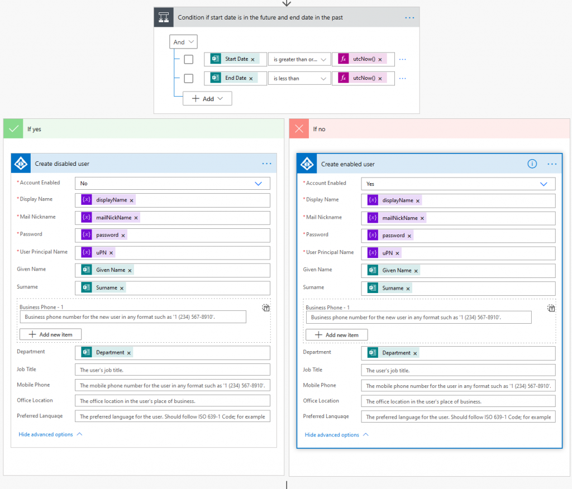The image size is (572, 489).
Task: Open ellipsis menu on Create disabled user
Action: click(x=266, y=164)
